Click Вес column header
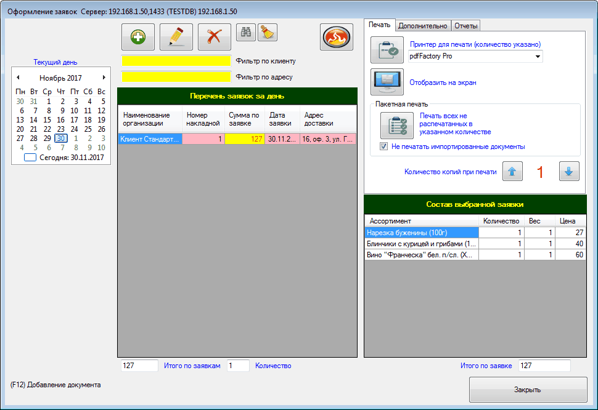The width and height of the screenshot is (598, 410). click(x=539, y=221)
